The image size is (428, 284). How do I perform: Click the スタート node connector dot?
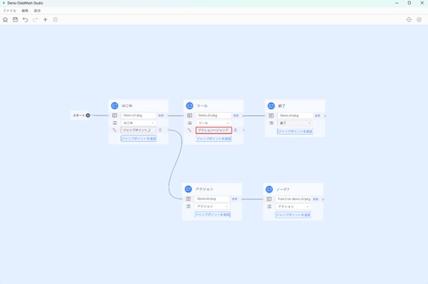88,115
